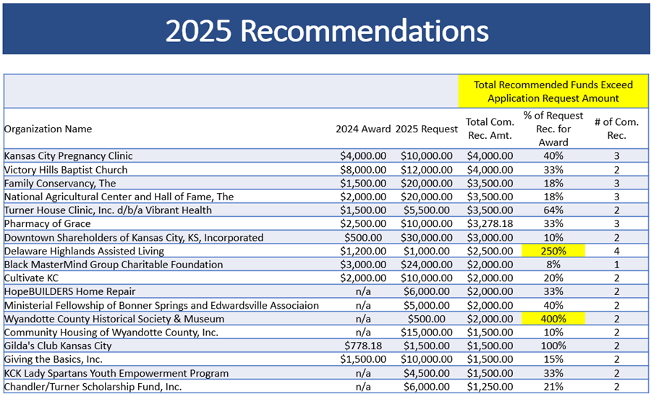Click the "2025 Request" column header

pyautogui.click(x=426, y=129)
